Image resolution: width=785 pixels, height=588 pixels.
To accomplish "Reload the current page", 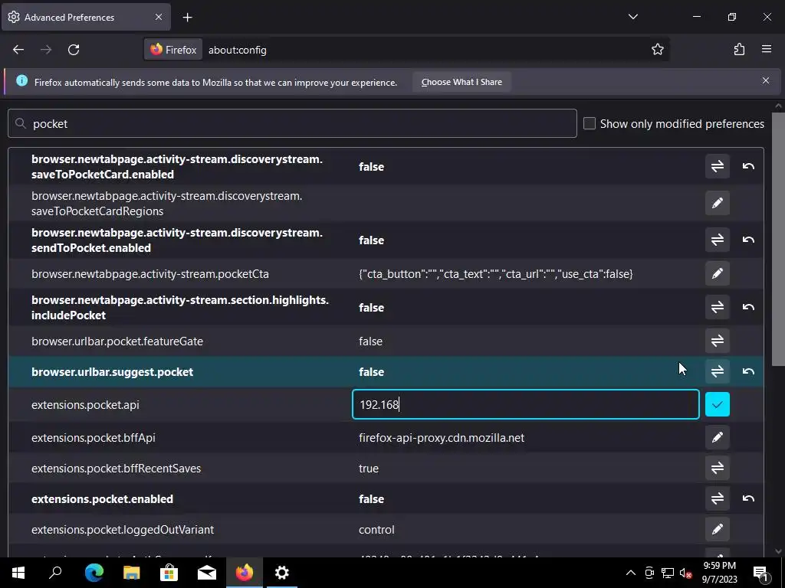I will coord(74,50).
